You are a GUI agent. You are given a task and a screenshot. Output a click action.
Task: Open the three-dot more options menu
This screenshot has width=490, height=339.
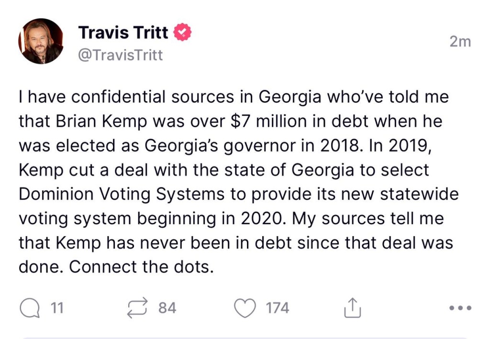[x=461, y=307]
